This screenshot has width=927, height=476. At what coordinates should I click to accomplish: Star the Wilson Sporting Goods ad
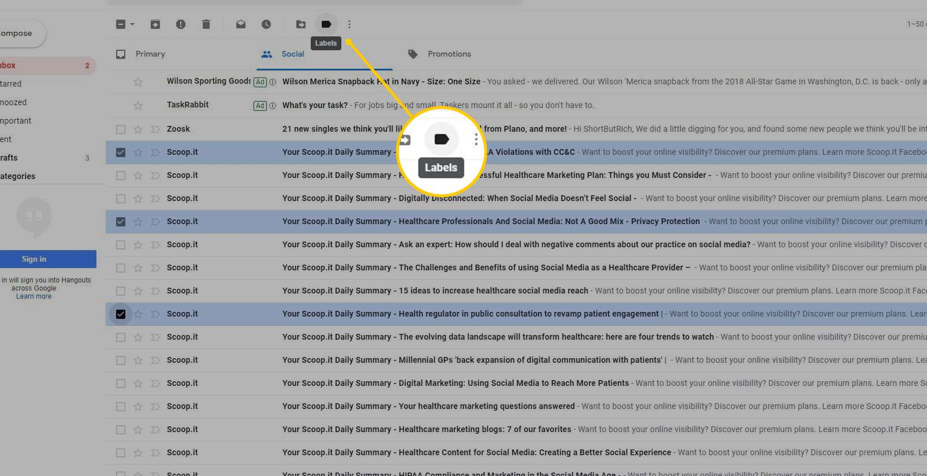[x=138, y=82]
